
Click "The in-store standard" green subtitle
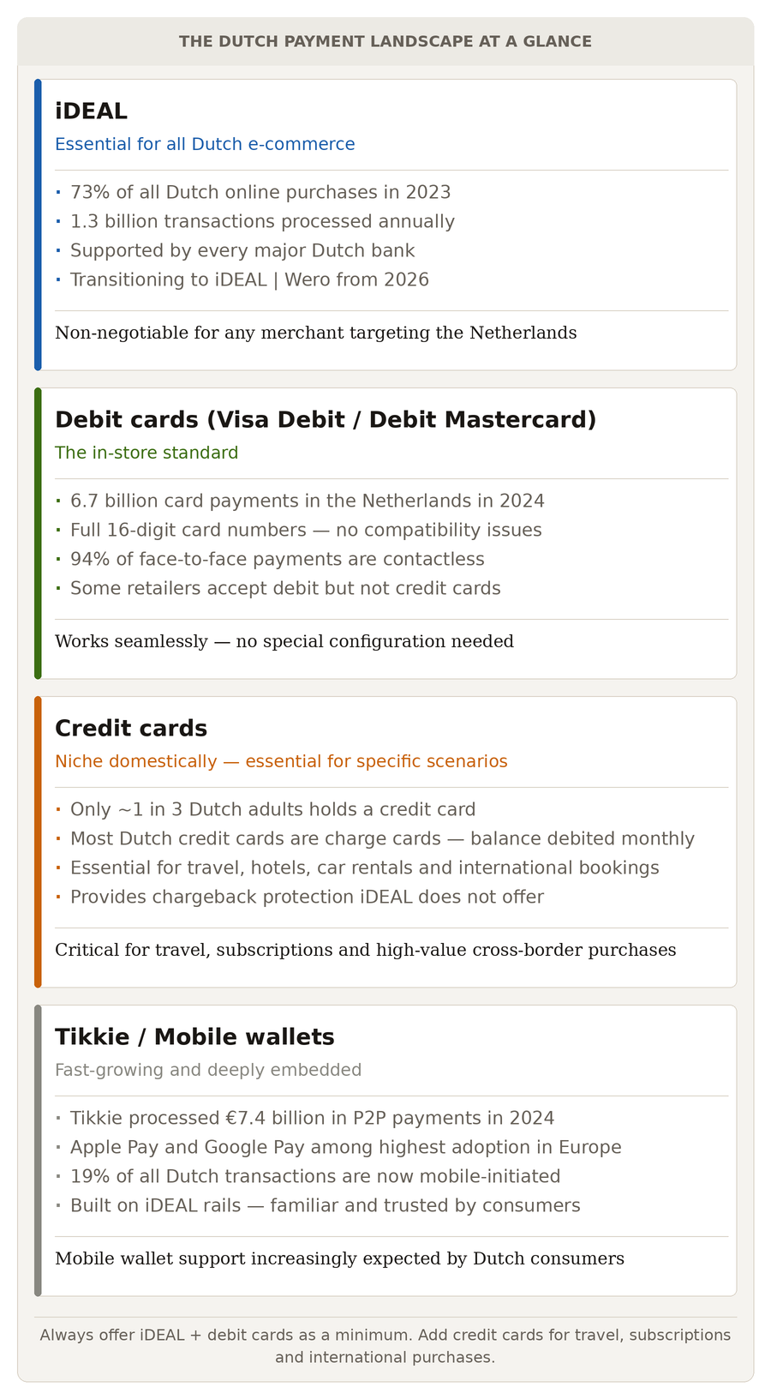[x=146, y=453]
